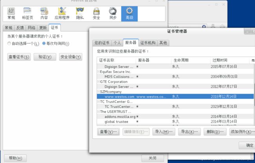The height and width of the screenshot is (163, 255).
Task: Click the 查看证书(S) button
Action: click(x=19, y=57)
